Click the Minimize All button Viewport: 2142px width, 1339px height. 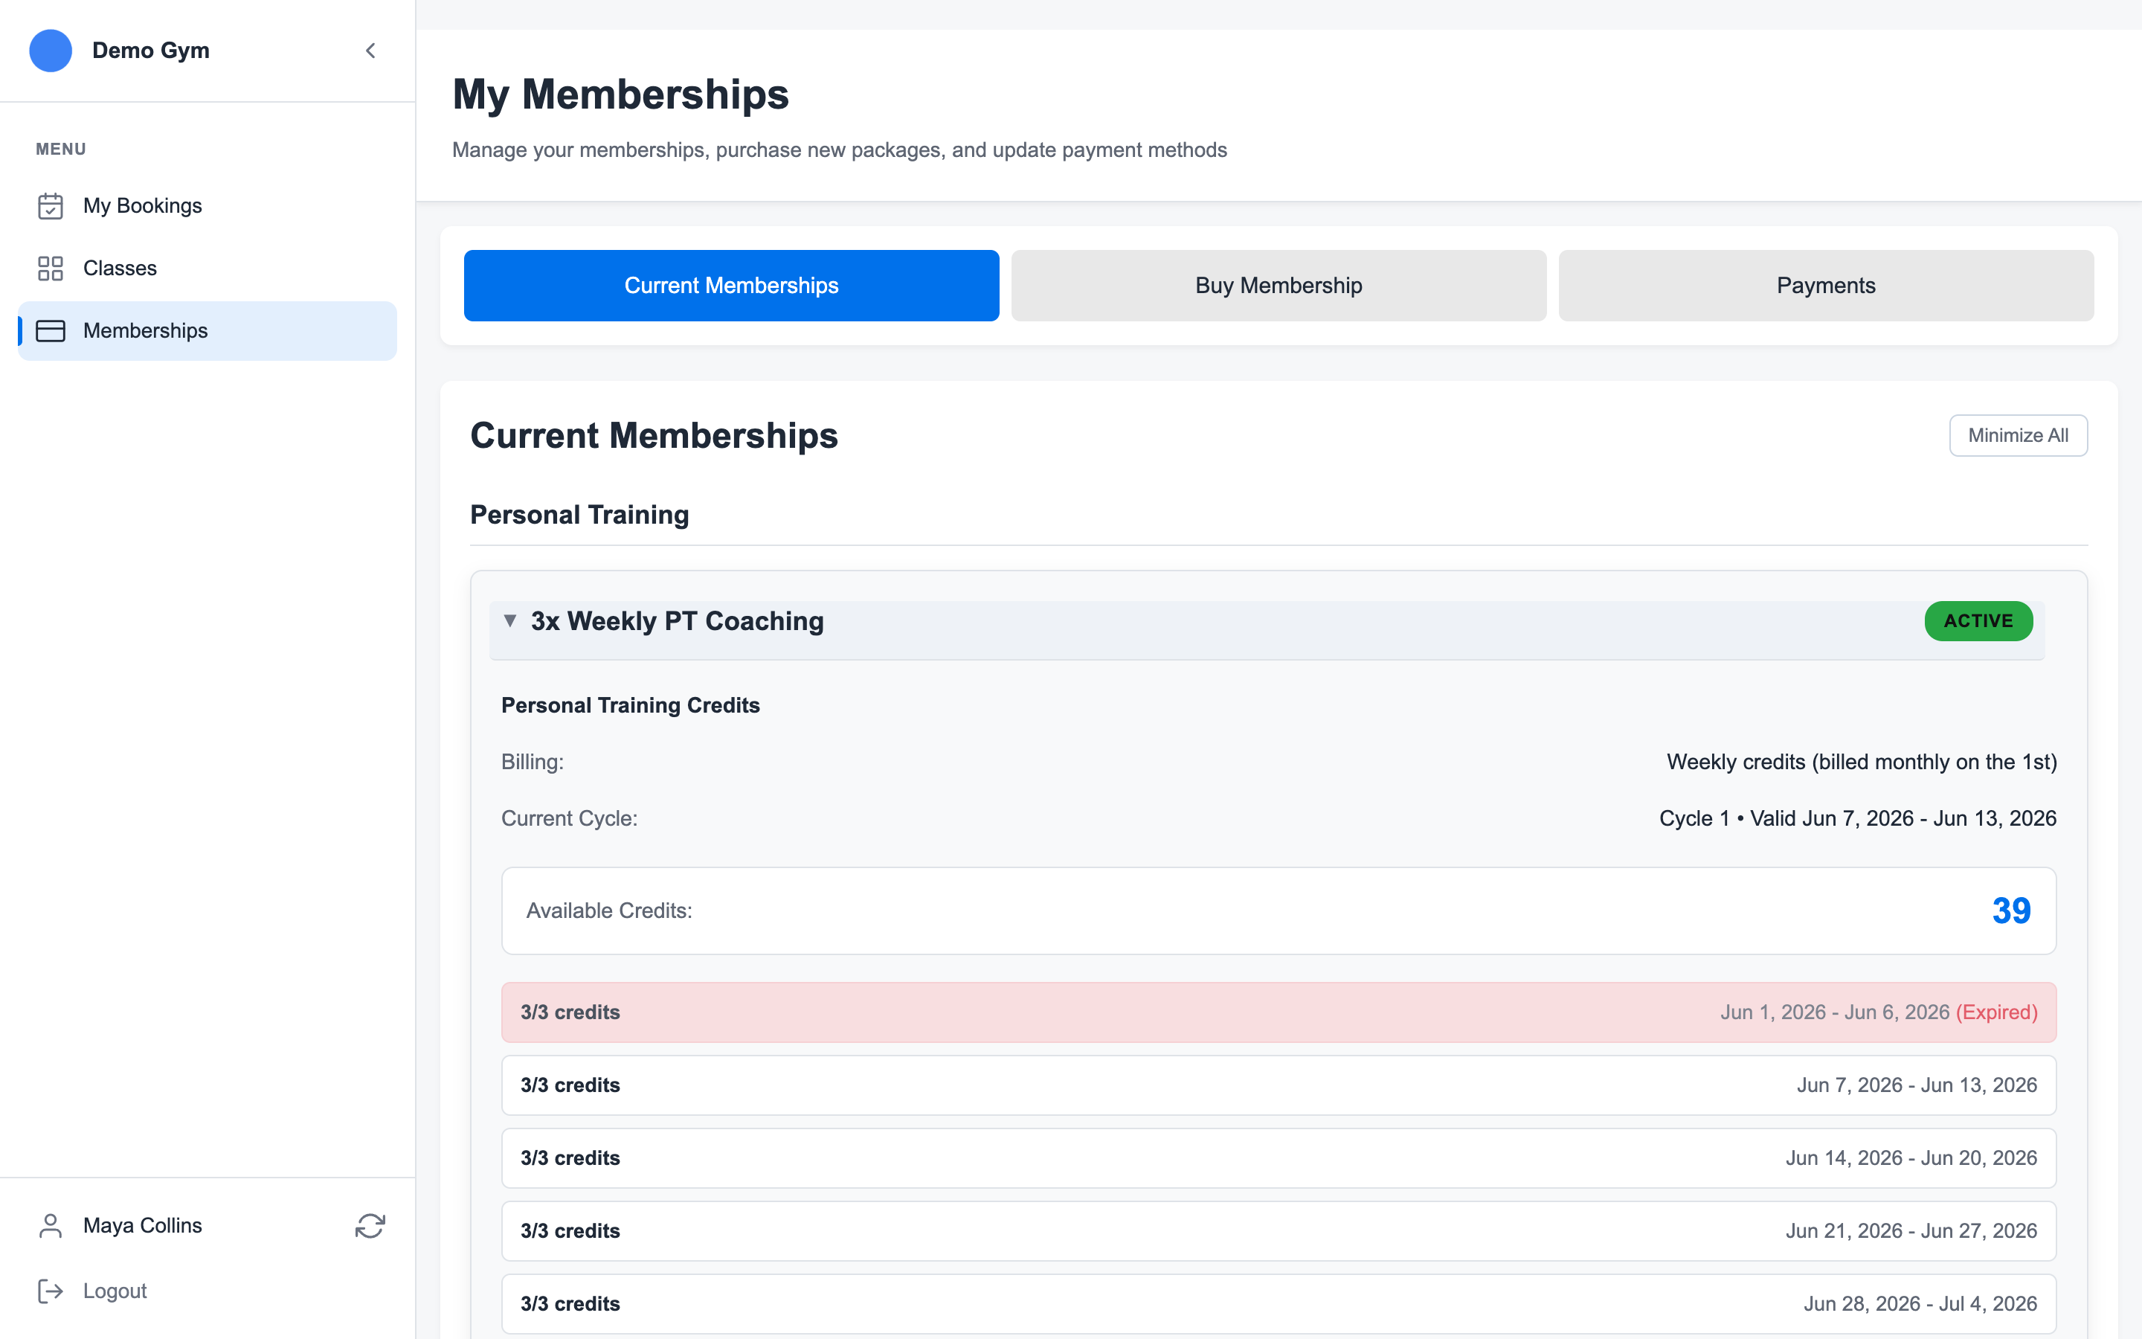2018,436
